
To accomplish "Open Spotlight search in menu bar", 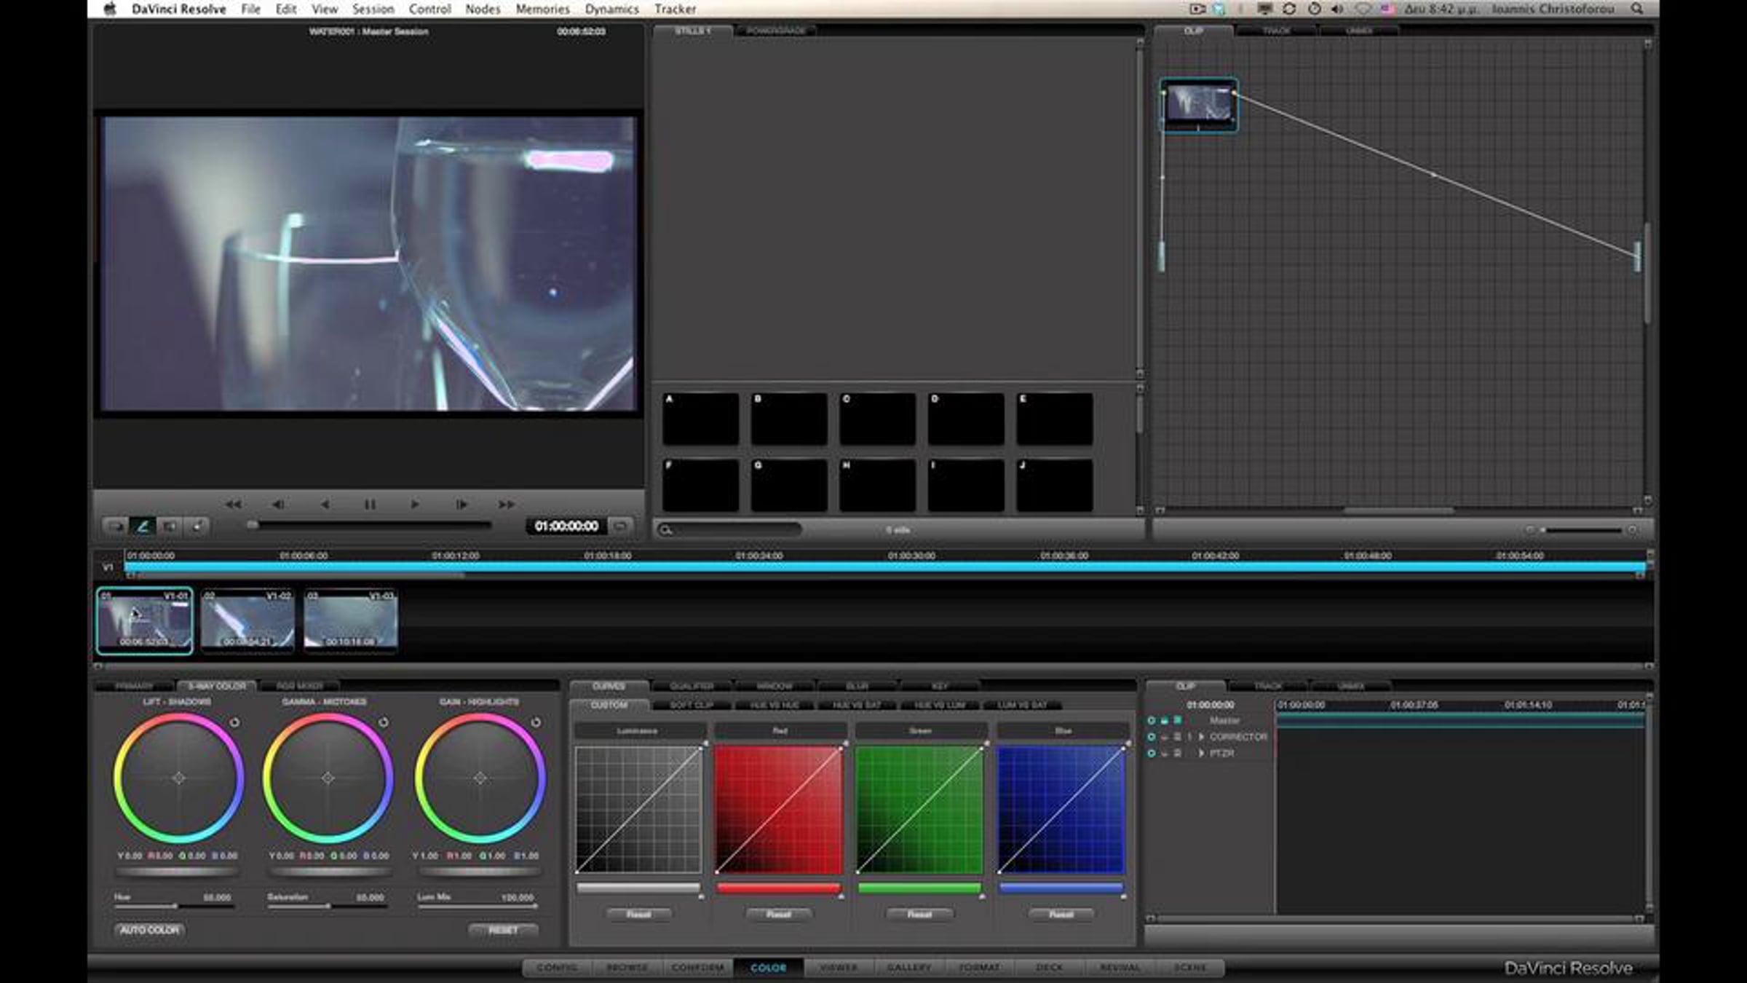I will point(1636,9).
